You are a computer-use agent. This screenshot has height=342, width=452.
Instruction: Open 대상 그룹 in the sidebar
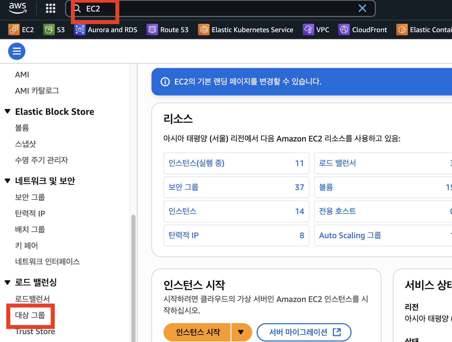click(x=30, y=315)
